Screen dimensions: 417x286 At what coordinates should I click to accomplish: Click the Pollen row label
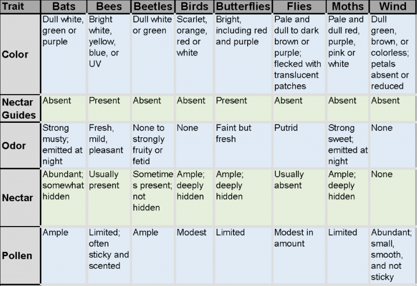20,255
